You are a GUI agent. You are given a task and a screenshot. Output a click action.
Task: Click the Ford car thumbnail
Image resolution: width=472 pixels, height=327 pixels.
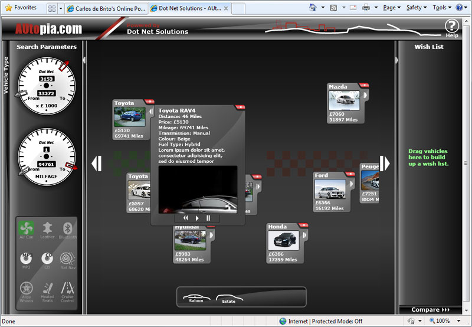click(x=330, y=189)
